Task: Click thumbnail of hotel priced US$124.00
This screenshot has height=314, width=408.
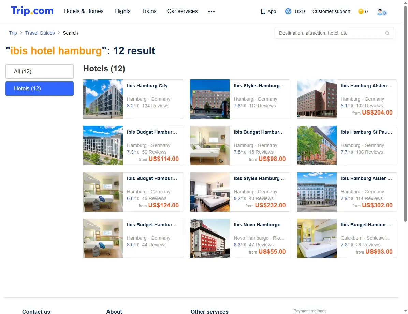Action: [103, 192]
